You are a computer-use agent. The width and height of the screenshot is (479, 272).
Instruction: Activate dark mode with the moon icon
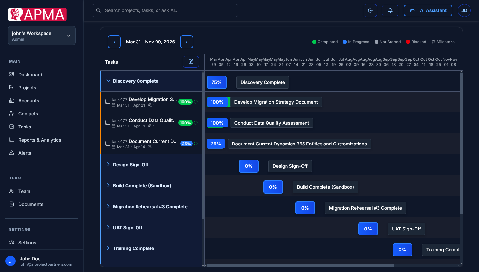click(x=370, y=10)
